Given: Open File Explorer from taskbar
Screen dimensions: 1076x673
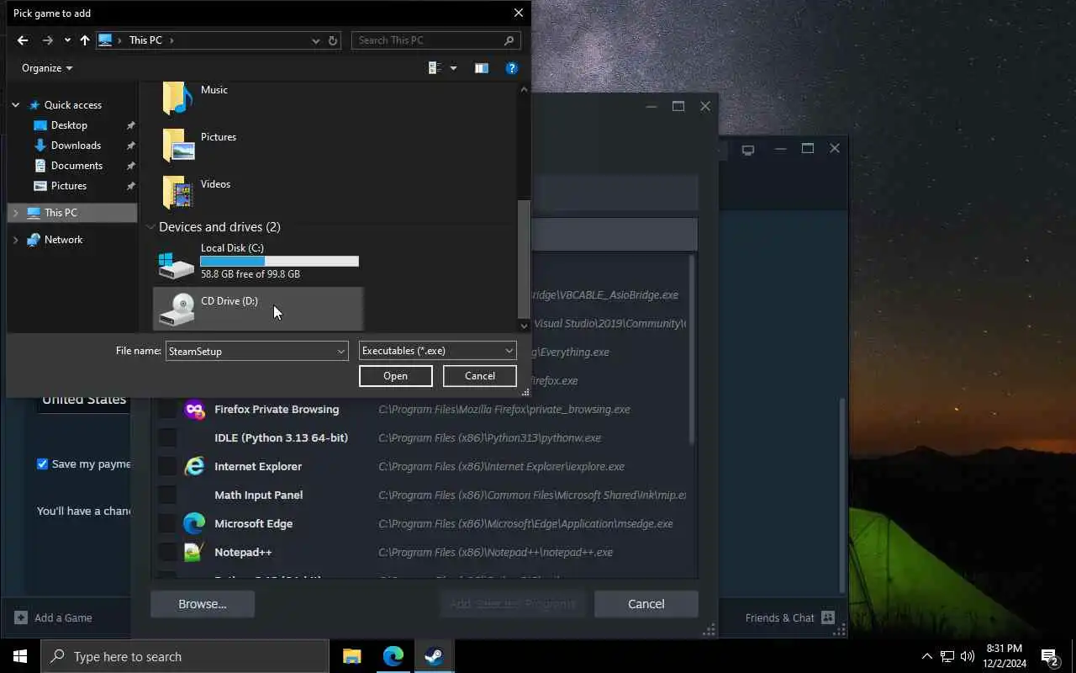Looking at the screenshot, I should [352, 656].
